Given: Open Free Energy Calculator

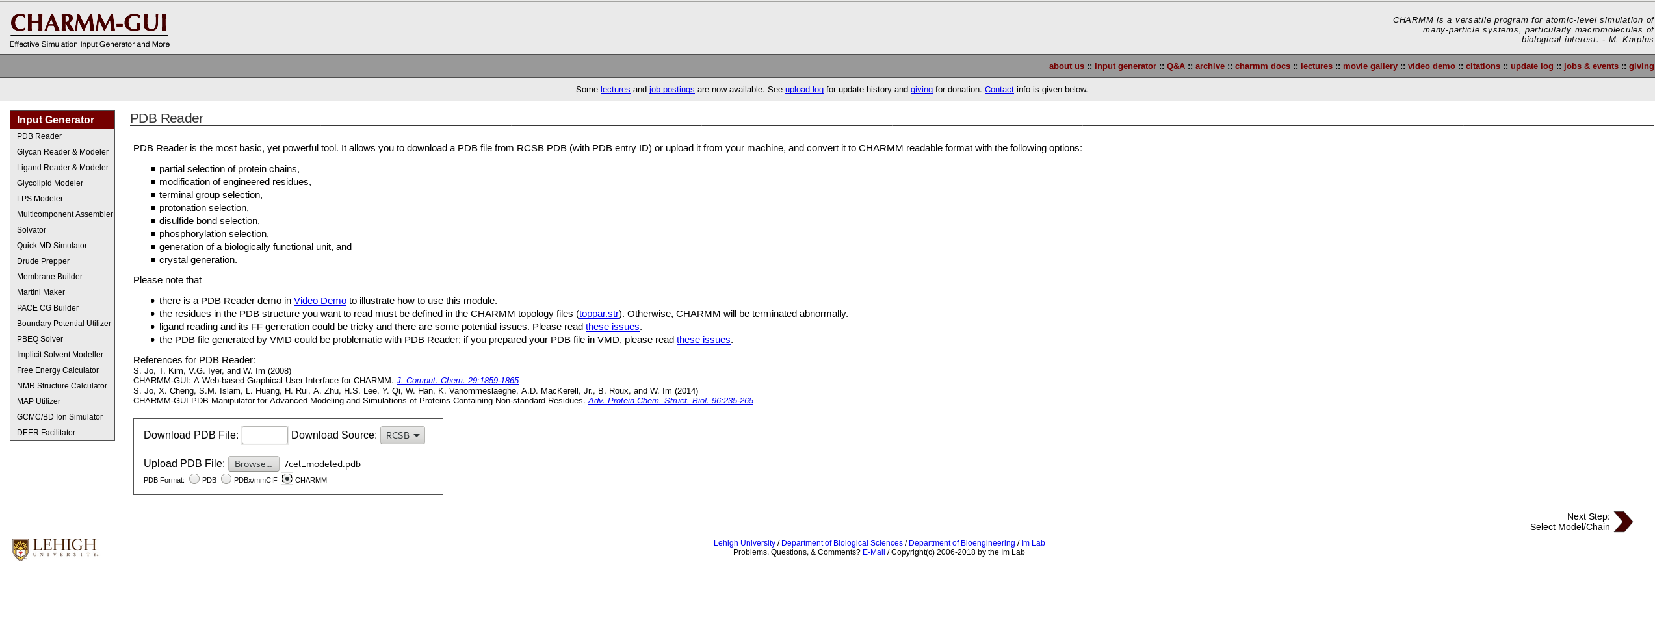Looking at the screenshot, I should click(58, 370).
